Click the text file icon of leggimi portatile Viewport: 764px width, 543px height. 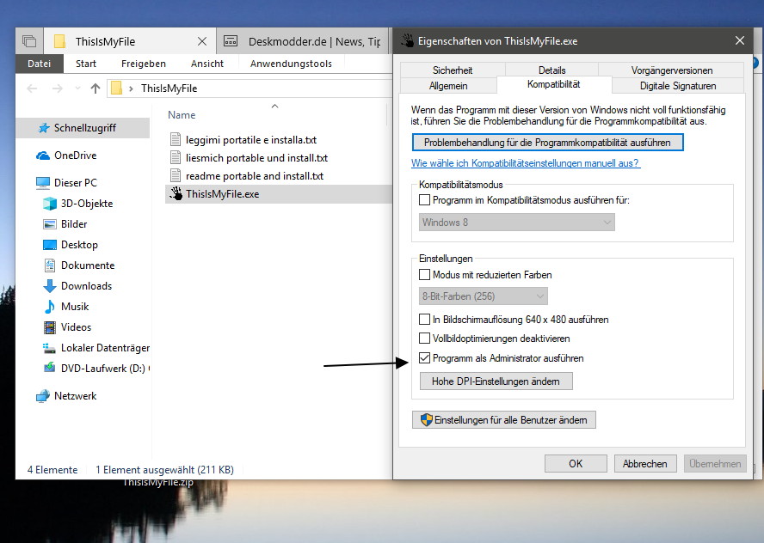[x=176, y=140]
